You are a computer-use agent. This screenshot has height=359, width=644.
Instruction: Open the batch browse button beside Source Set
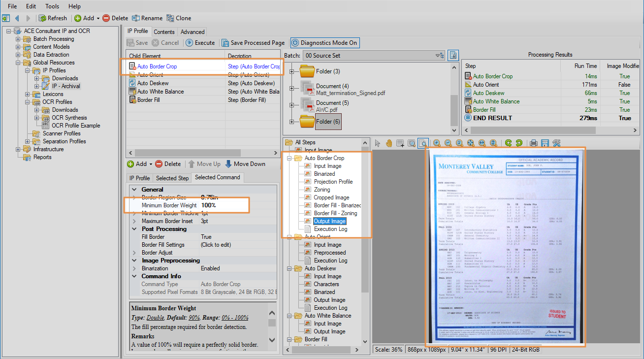click(x=453, y=55)
